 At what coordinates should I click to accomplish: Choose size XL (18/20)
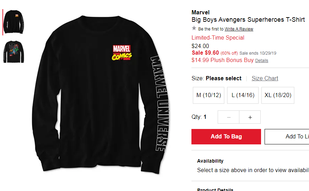click(278, 95)
